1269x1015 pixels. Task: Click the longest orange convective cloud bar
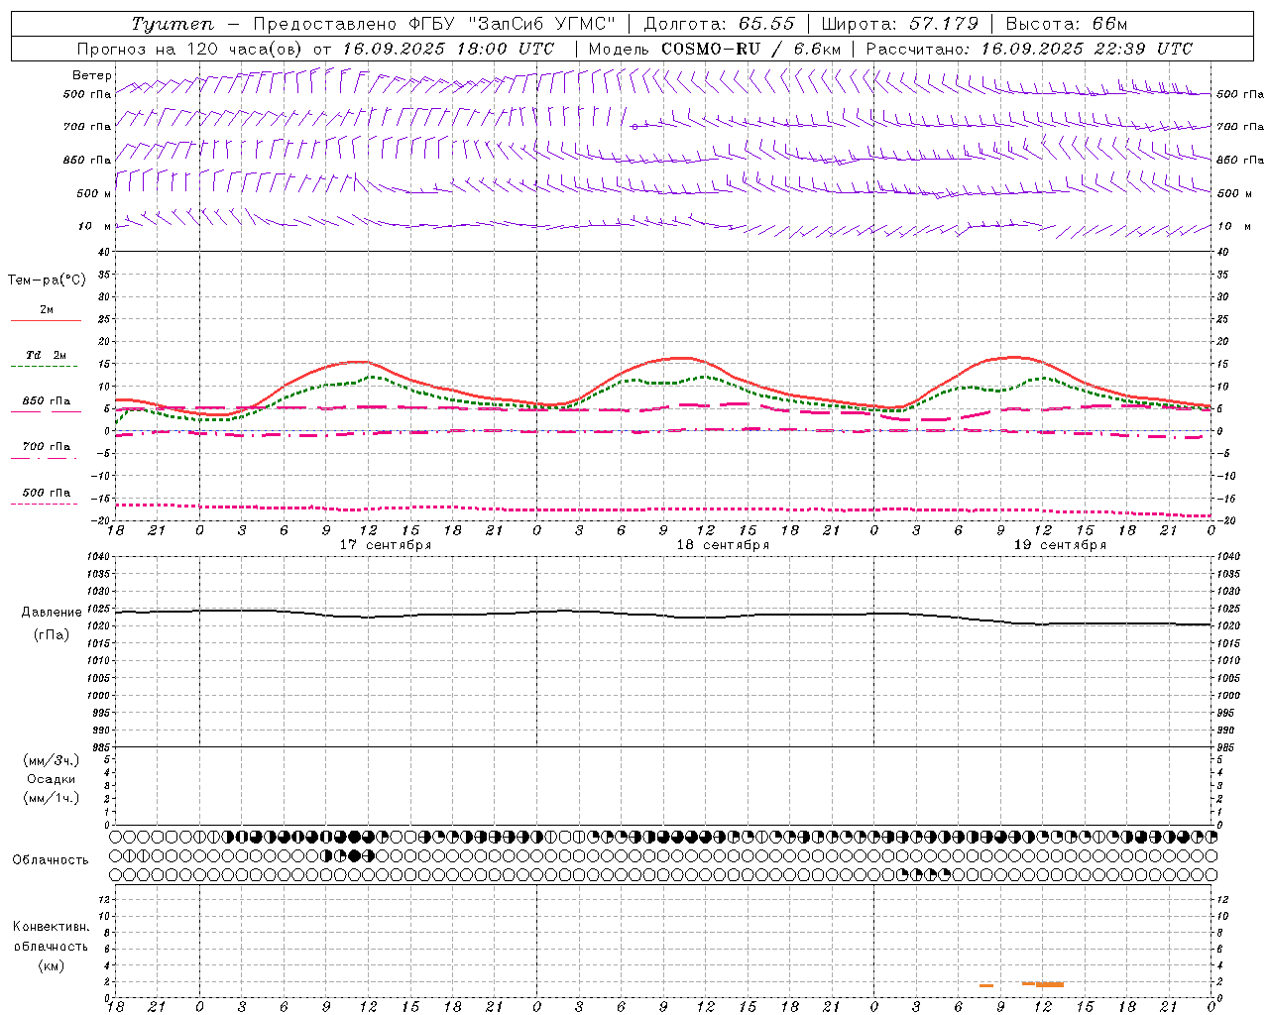click(x=1050, y=984)
